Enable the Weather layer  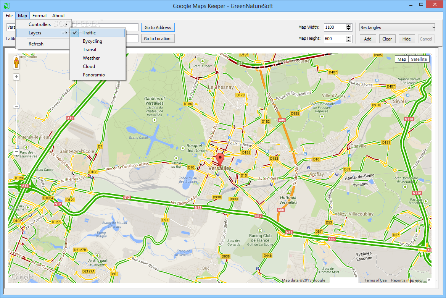pyautogui.click(x=98, y=58)
